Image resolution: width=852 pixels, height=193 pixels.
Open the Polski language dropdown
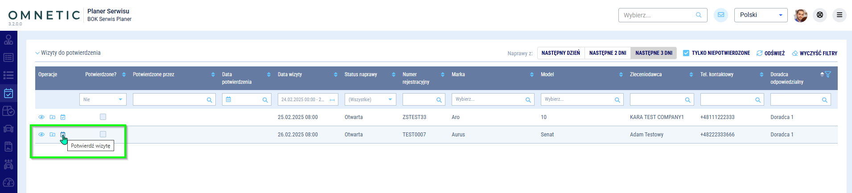761,15
